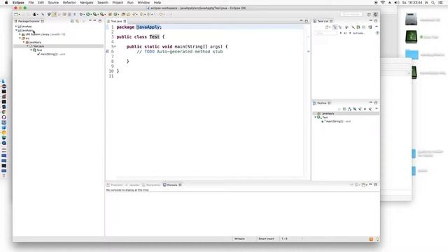The image size is (448, 252).
Task: Open the Refactor menu
Action: (69, 3)
